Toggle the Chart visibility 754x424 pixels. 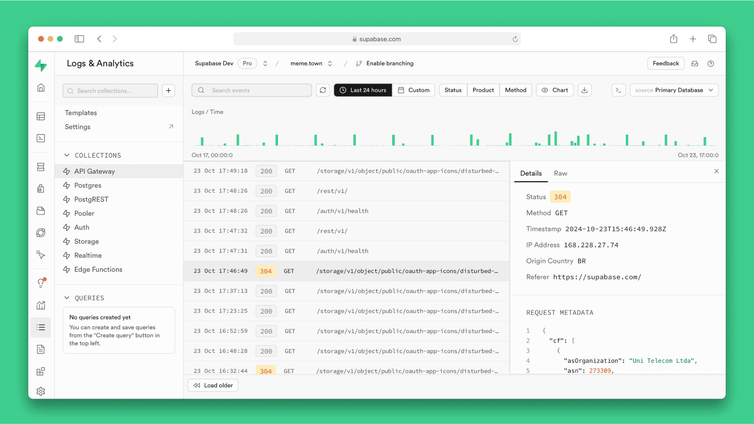tap(555, 90)
